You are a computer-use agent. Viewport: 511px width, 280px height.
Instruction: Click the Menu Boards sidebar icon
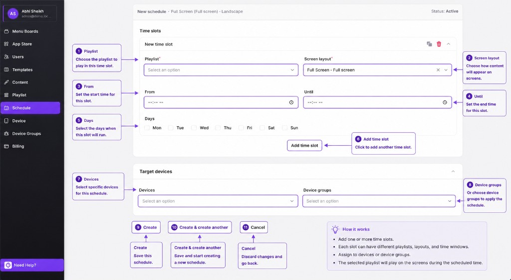(6, 31)
